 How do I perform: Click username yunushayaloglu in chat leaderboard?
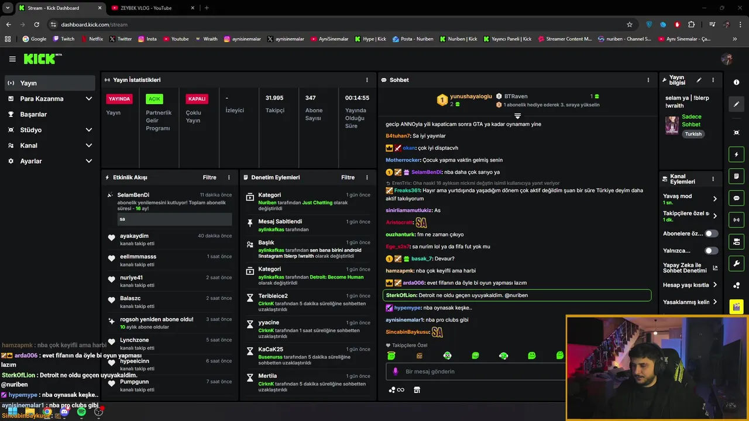point(471,96)
